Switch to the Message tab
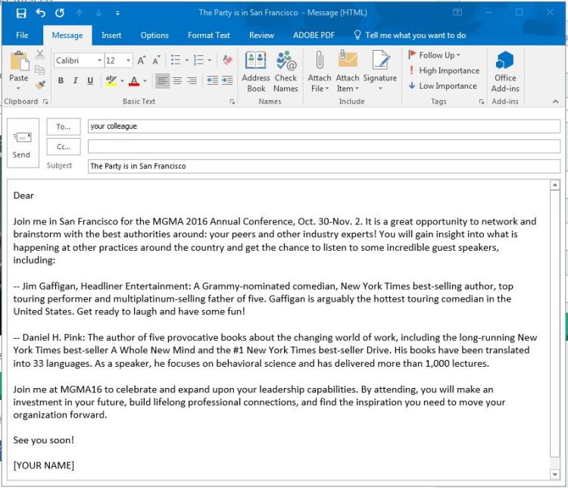The image size is (568, 488). tap(67, 35)
